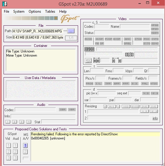Click the video Codec field

[x=102, y=26]
